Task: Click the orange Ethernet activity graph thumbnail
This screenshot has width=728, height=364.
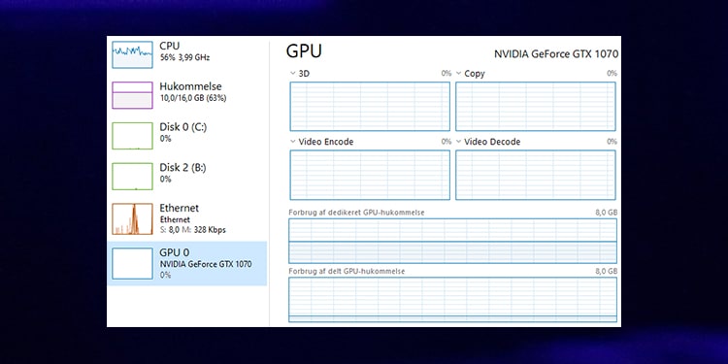Action: [x=132, y=218]
